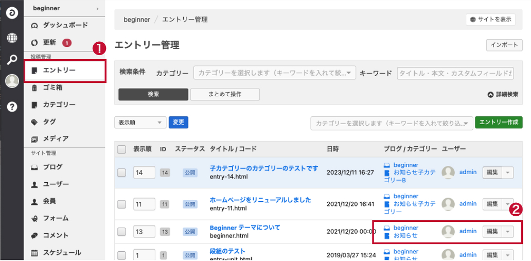Viewport: 531px width, 261px height.
Task: Open the help question mark icon
Action: click(x=12, y=107)
